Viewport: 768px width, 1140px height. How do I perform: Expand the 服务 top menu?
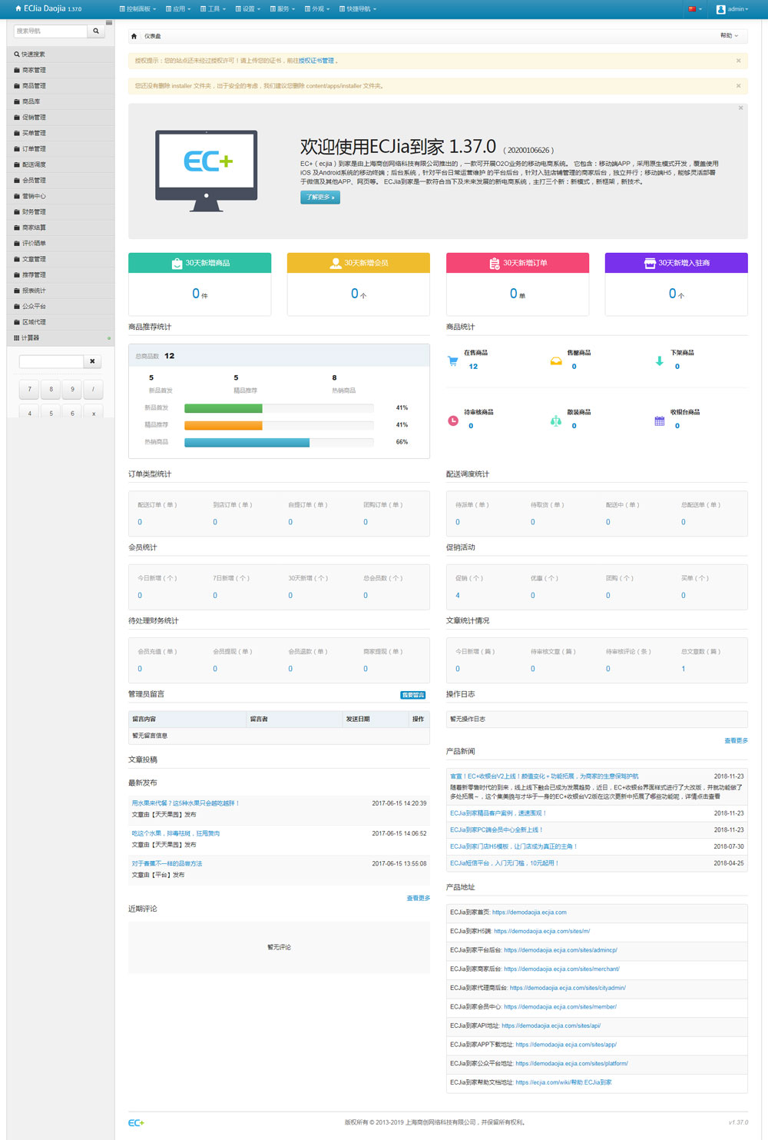[x=282, y=9]
